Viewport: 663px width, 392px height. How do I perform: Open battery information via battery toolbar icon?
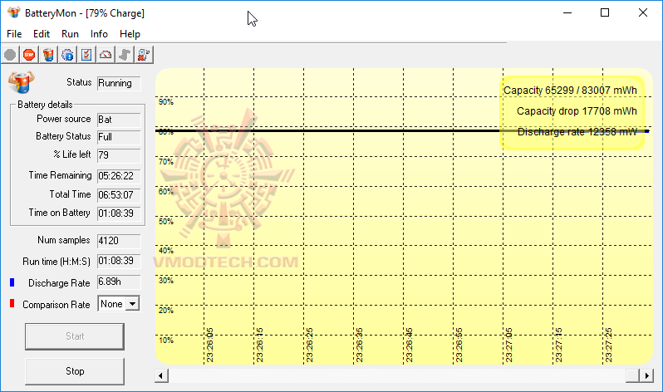click(x=48, y=55)
